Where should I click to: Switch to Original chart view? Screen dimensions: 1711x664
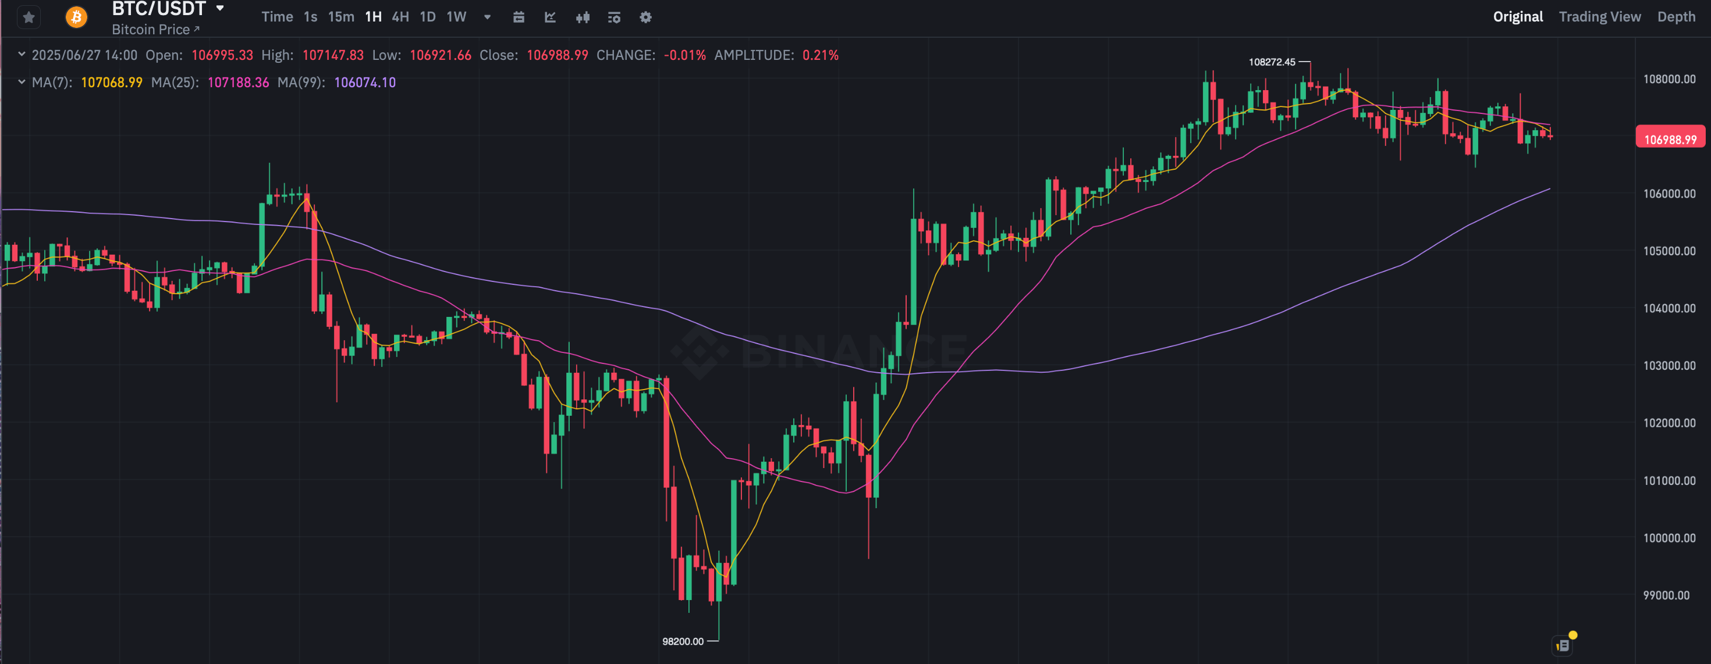[x=1518, y=17]
